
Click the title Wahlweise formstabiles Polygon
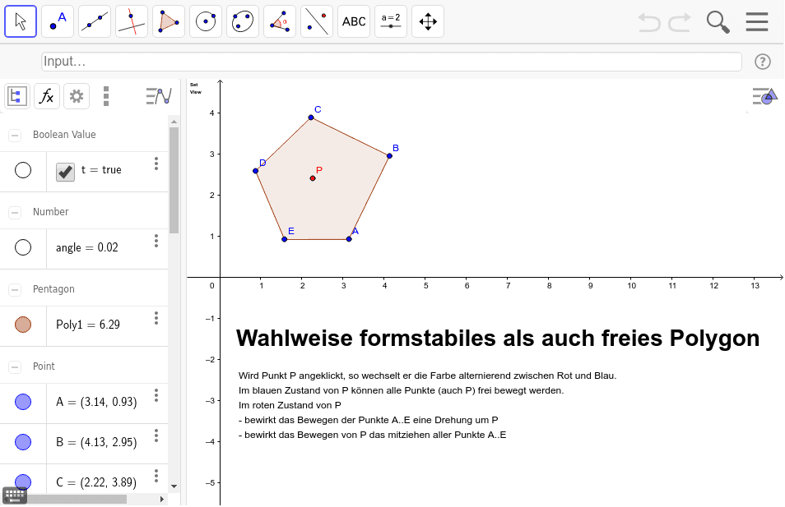coord(498,339)
